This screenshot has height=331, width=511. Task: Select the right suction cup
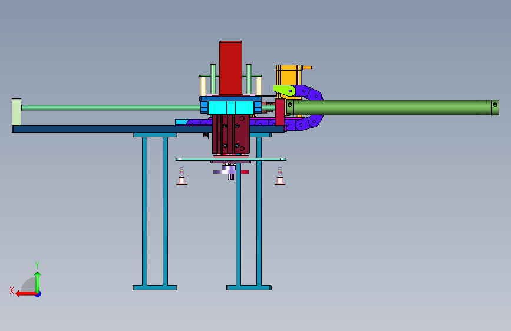[x=279, y=180]
